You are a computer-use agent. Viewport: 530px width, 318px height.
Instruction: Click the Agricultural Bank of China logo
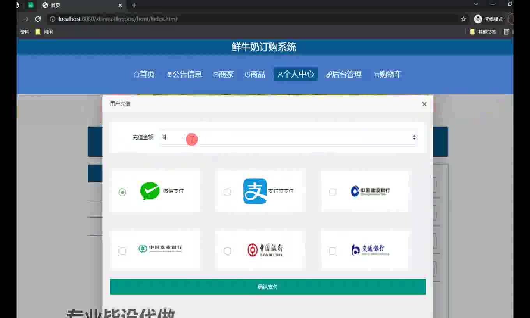click(160, 248)
